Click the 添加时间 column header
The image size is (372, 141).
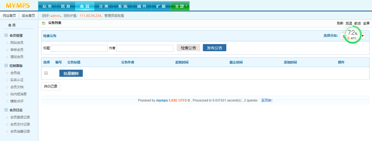point(290,62)
